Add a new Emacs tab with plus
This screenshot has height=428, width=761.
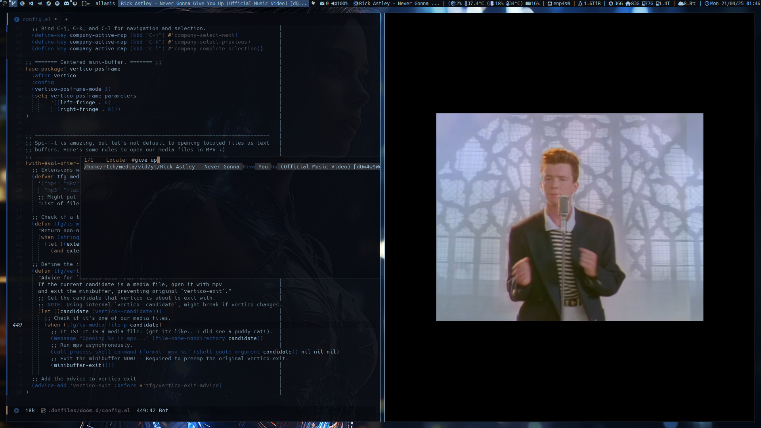click(x=66, y=19)
